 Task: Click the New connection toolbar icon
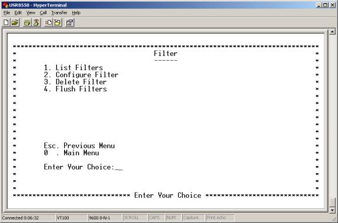[6, 22]
